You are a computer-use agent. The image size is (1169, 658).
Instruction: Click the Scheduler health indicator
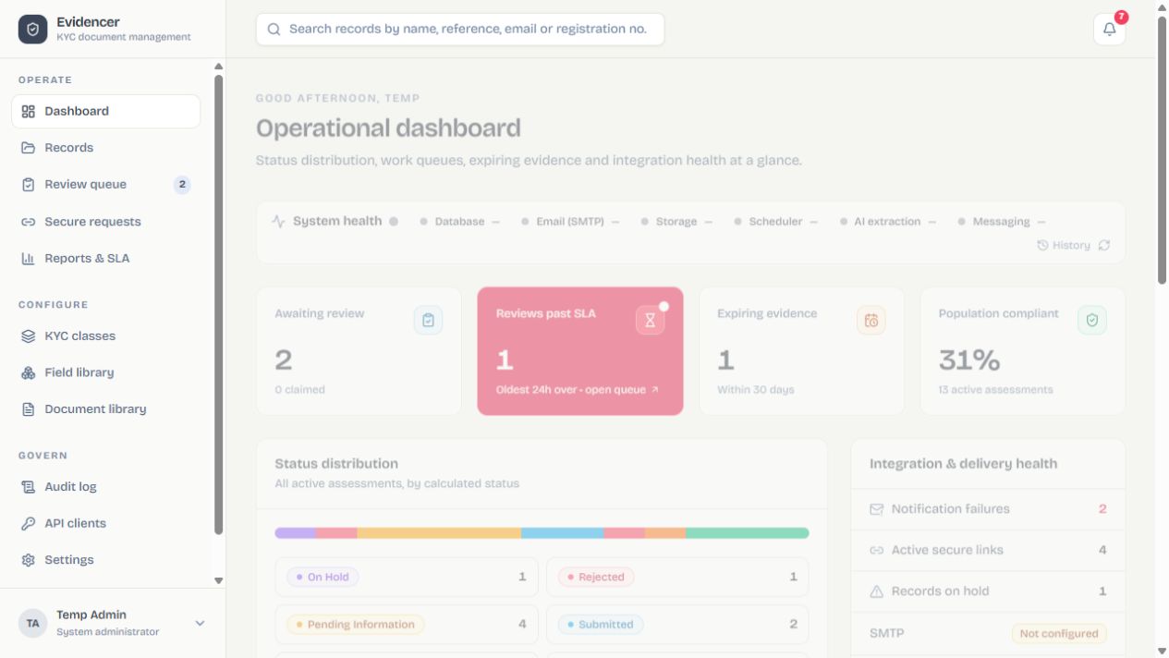[x=775, y=222]
